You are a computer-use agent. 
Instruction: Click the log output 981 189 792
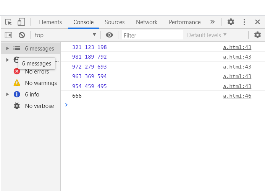89,57
